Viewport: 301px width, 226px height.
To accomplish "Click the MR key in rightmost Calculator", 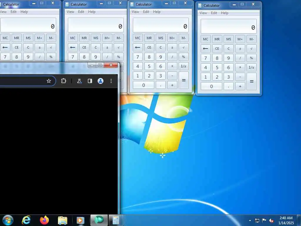I will pyautogui.click(x=217, y=39).
